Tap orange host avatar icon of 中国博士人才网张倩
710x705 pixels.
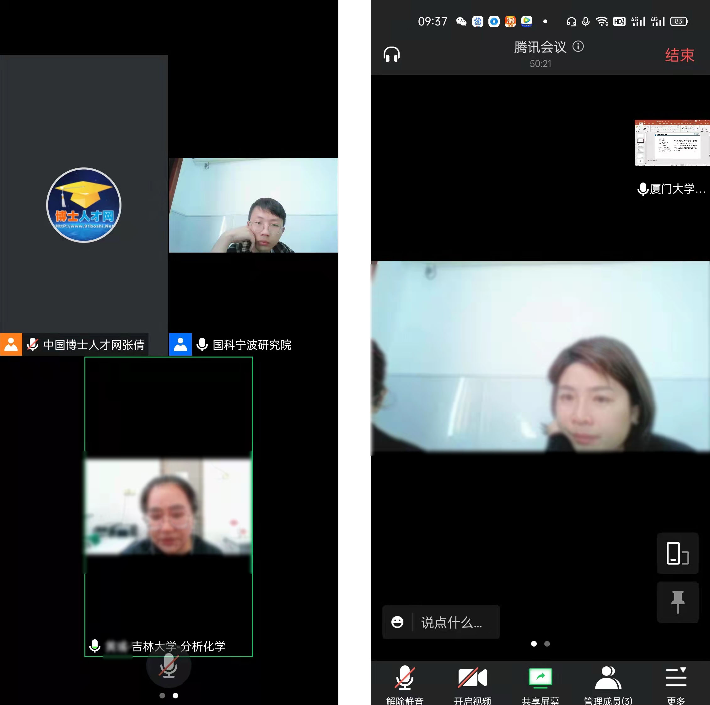coord(11,344)
